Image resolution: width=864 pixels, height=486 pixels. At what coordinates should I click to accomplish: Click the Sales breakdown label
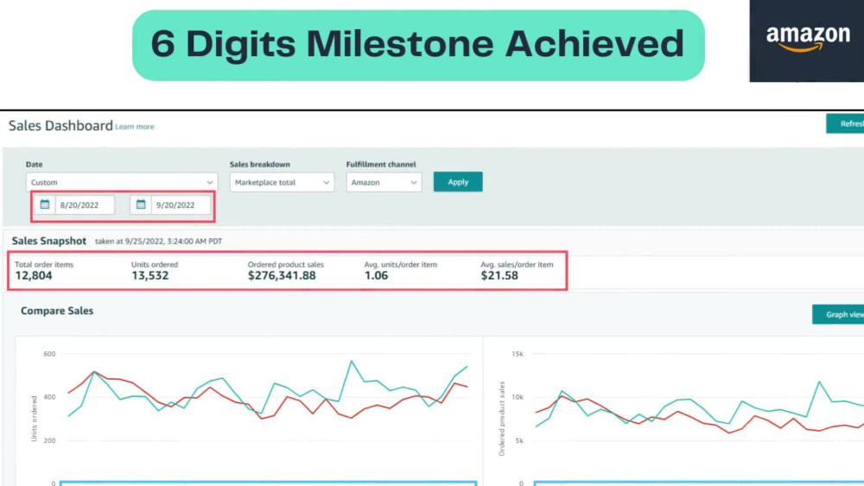coord(259,164)
